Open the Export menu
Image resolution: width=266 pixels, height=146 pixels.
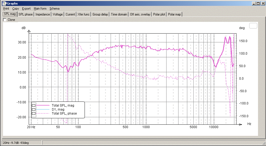[26, 9]
